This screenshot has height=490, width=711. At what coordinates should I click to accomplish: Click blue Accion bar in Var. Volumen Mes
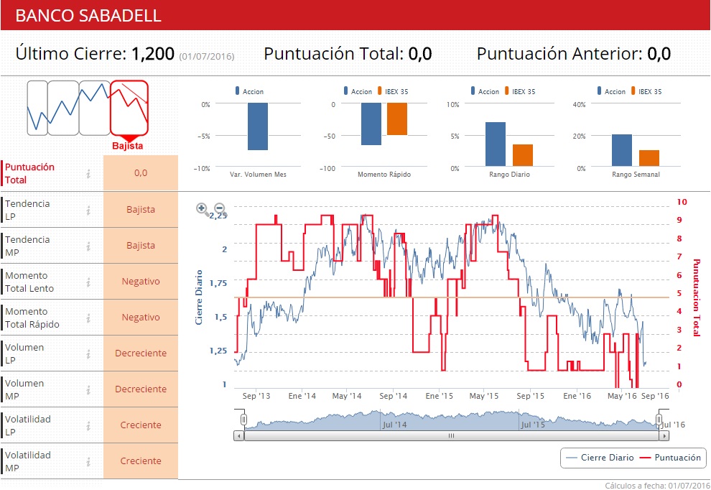tap(258, 126)
